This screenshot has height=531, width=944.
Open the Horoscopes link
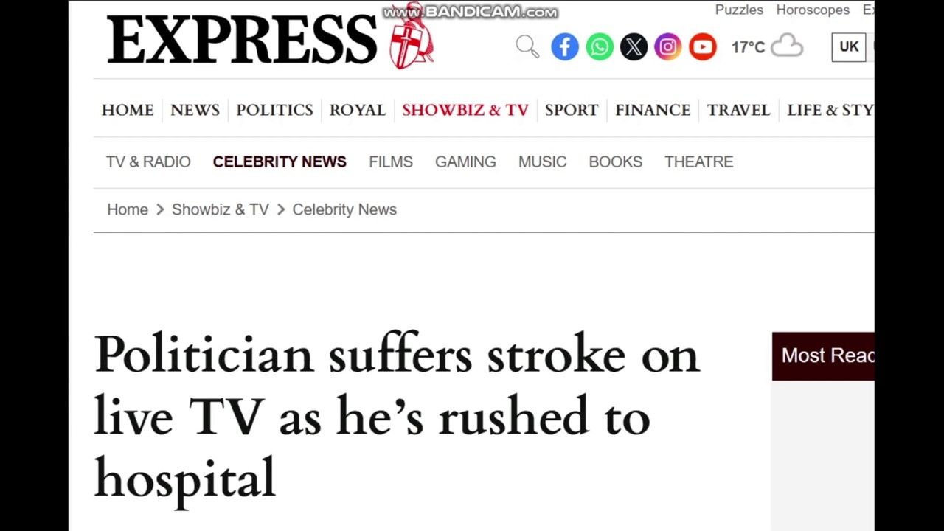click(x=813, y=10)
